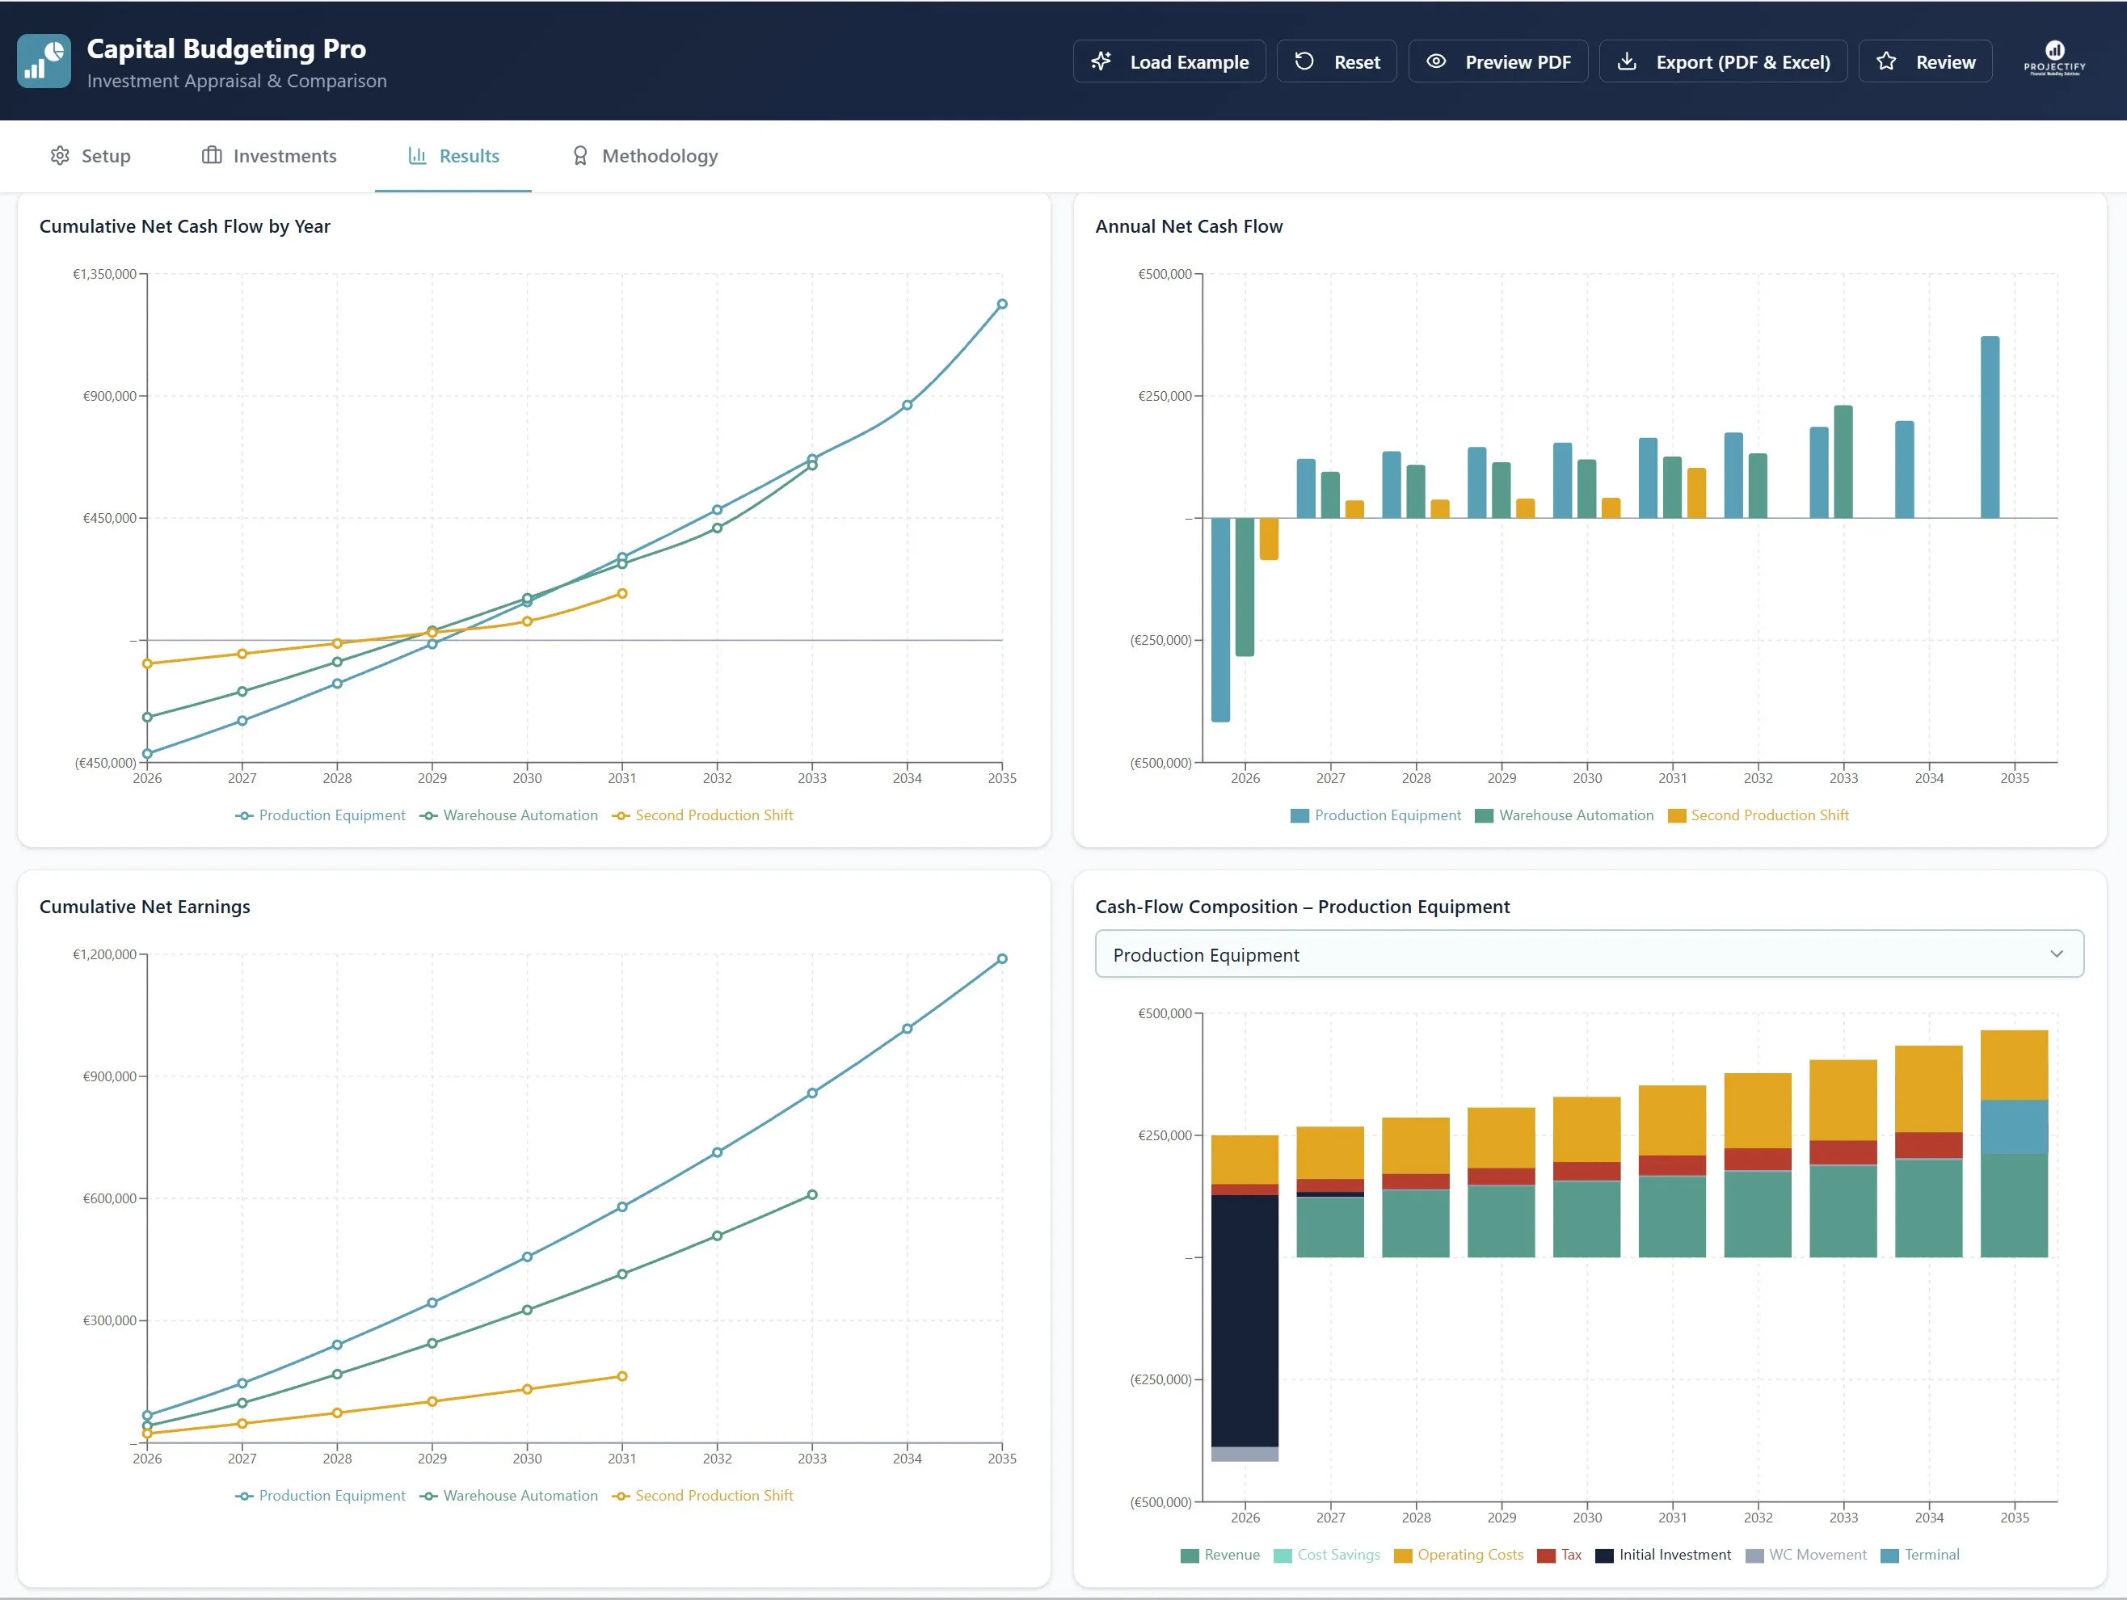Image resolution: width=2127 pixels, height=1600 pixels.
Task: Click the bar chart icon beside Results
Action: click(x=417, y=156)
